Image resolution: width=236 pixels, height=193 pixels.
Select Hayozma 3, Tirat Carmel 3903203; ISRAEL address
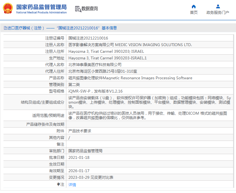tap(106, 51)
